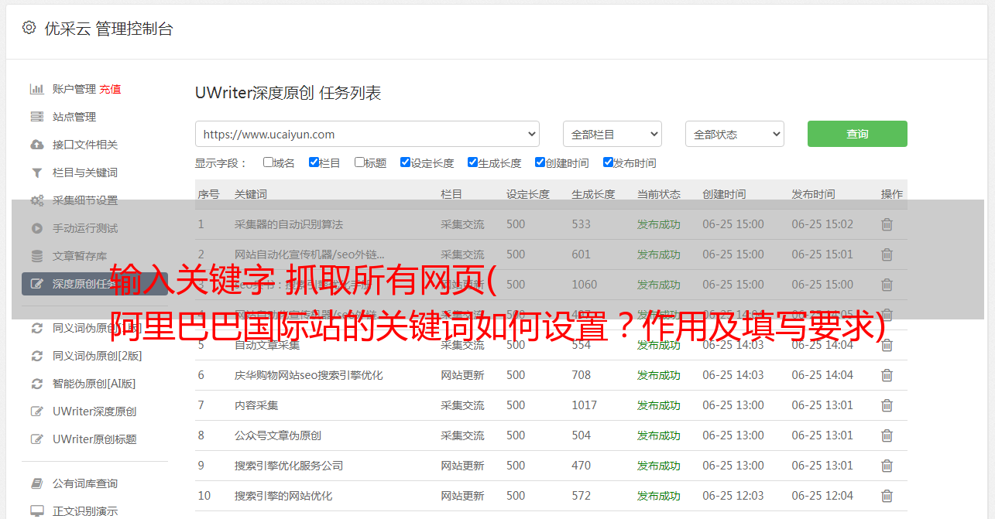Click 关键词 column header
The height and width of the screenshot is (519, 995).
tap(251, 194)
